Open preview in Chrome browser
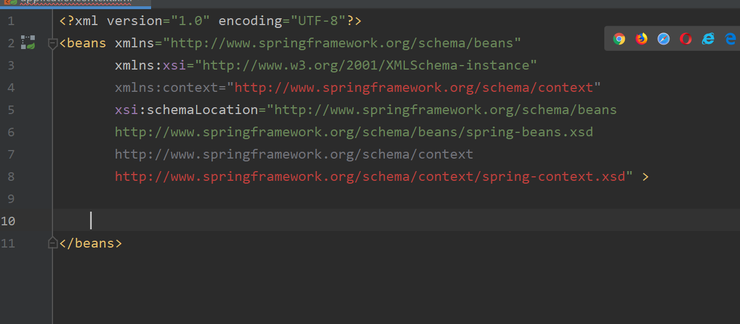This screenshot has width=740, height=324. pyautogui.click(x=619, y=39)
